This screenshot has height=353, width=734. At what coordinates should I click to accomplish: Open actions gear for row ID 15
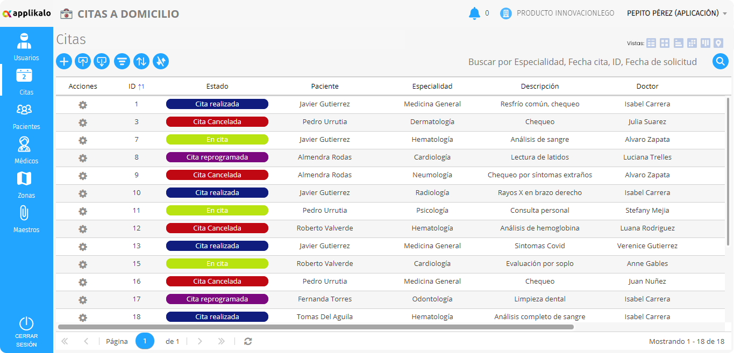pos(83,264)
